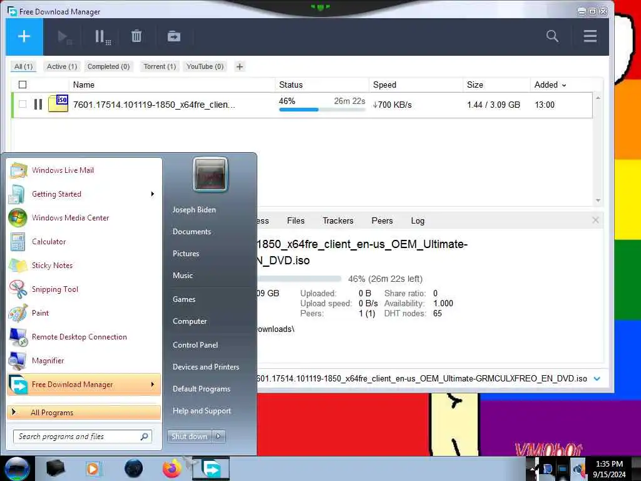The height and width of the screenshot is (481, 641).
Task: Click the Shut down button
Action: coord(189,437)
